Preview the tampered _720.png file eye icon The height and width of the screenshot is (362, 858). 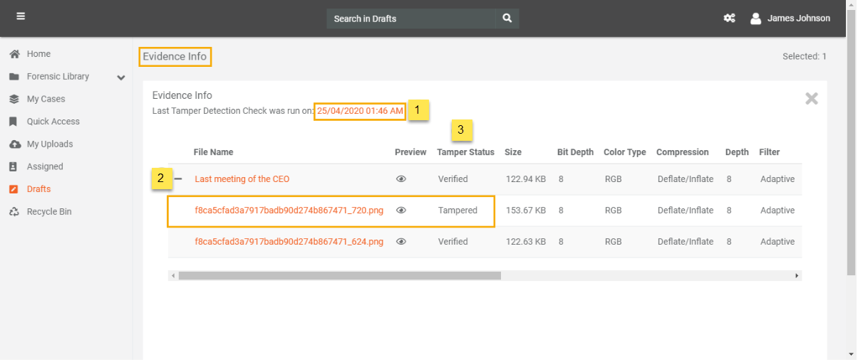click(x=401, y=211)
